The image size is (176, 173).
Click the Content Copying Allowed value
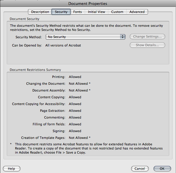tap(75, 97)
